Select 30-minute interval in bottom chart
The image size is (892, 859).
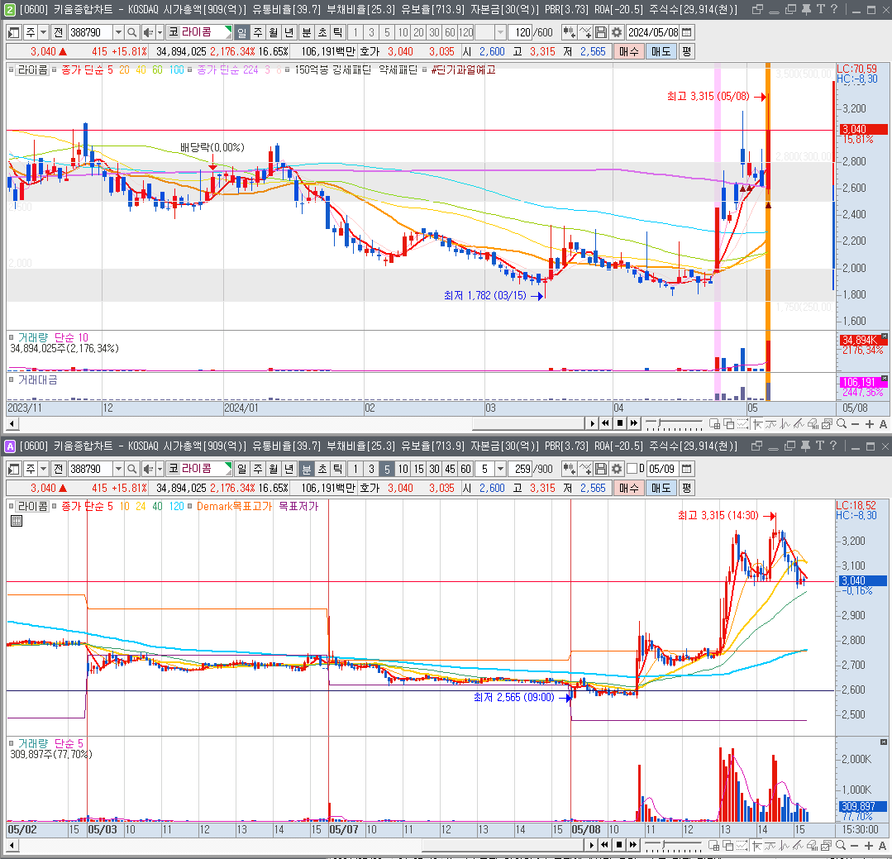click(x=435, y=469)
